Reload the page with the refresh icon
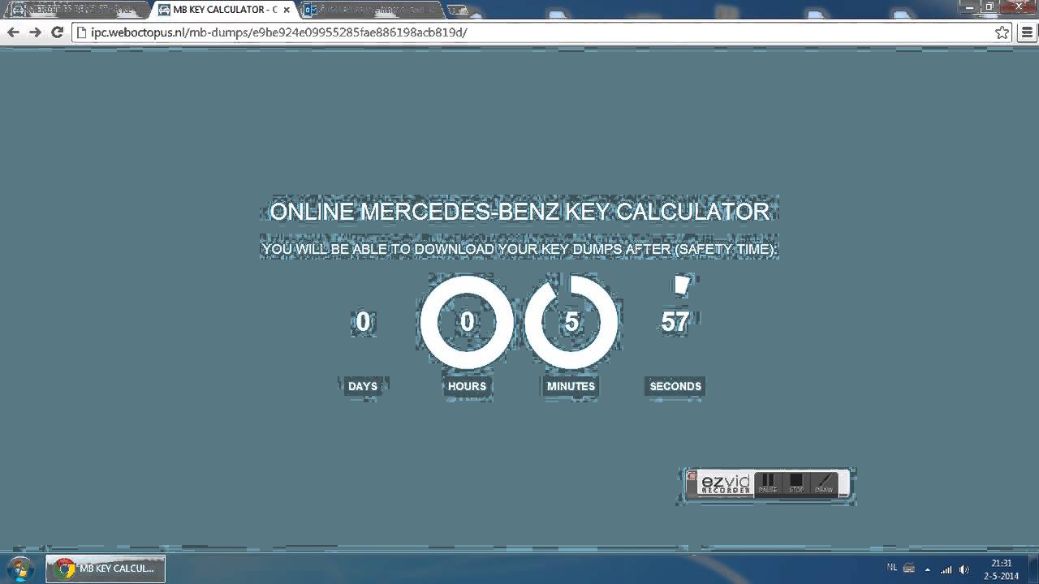Screen dimensions: 1039x584 tap(57, 32)
